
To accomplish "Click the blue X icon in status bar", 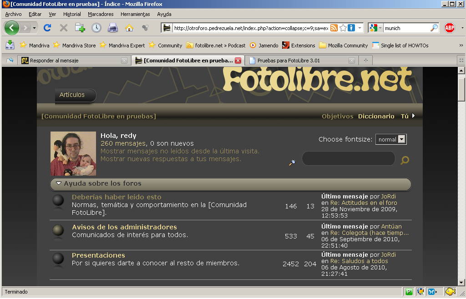I will coord(431,292).
